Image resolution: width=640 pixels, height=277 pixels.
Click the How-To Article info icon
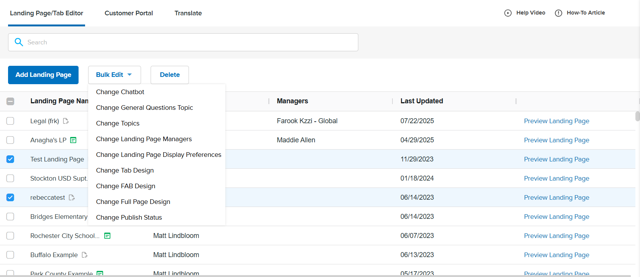pos(558,13)
